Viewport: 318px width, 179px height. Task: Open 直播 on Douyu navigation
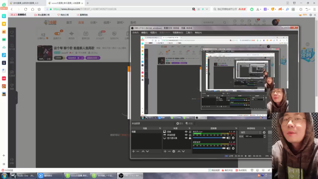click(81, 23)
